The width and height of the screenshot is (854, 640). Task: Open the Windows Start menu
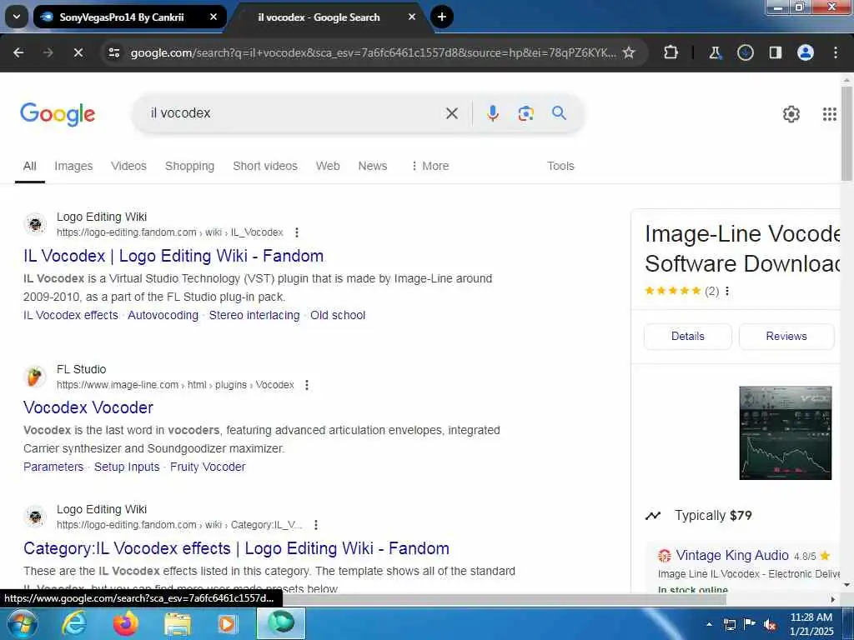[21, 623]
